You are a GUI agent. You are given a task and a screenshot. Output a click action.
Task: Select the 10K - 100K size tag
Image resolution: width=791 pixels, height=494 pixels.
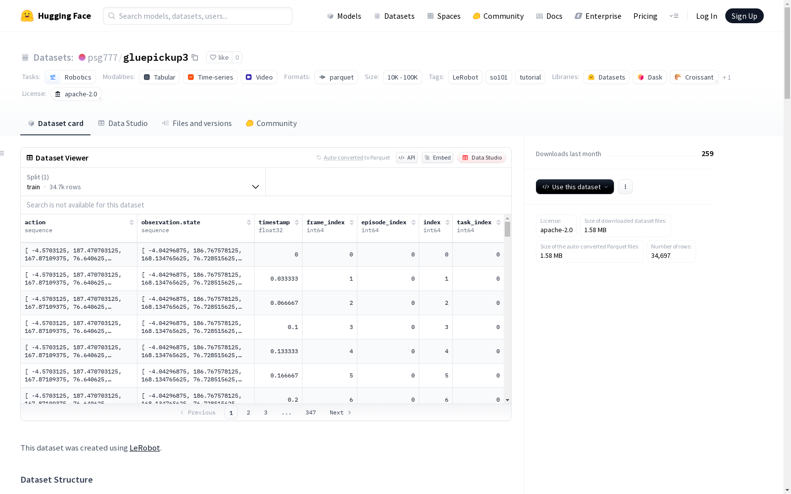pos(402,77)
